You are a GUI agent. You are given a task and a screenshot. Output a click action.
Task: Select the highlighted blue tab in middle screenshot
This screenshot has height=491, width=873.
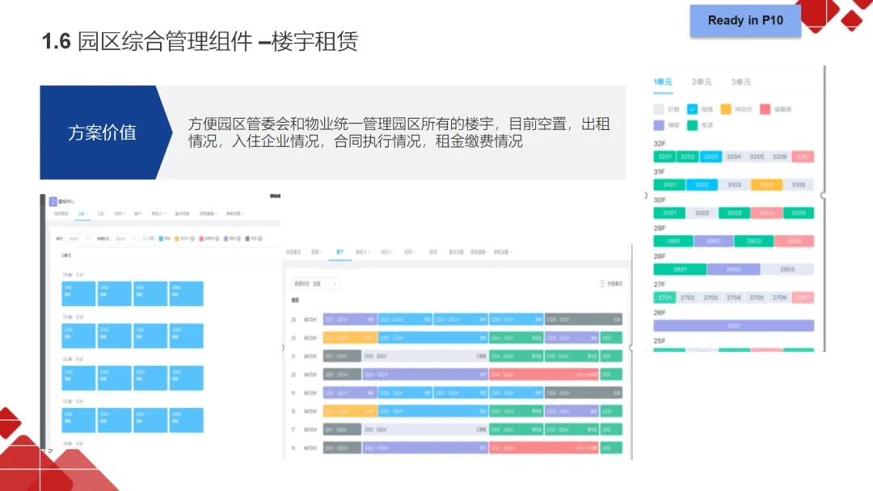point(339,252)
